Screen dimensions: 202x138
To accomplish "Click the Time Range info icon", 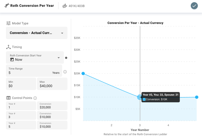I will tap(65, 72).
